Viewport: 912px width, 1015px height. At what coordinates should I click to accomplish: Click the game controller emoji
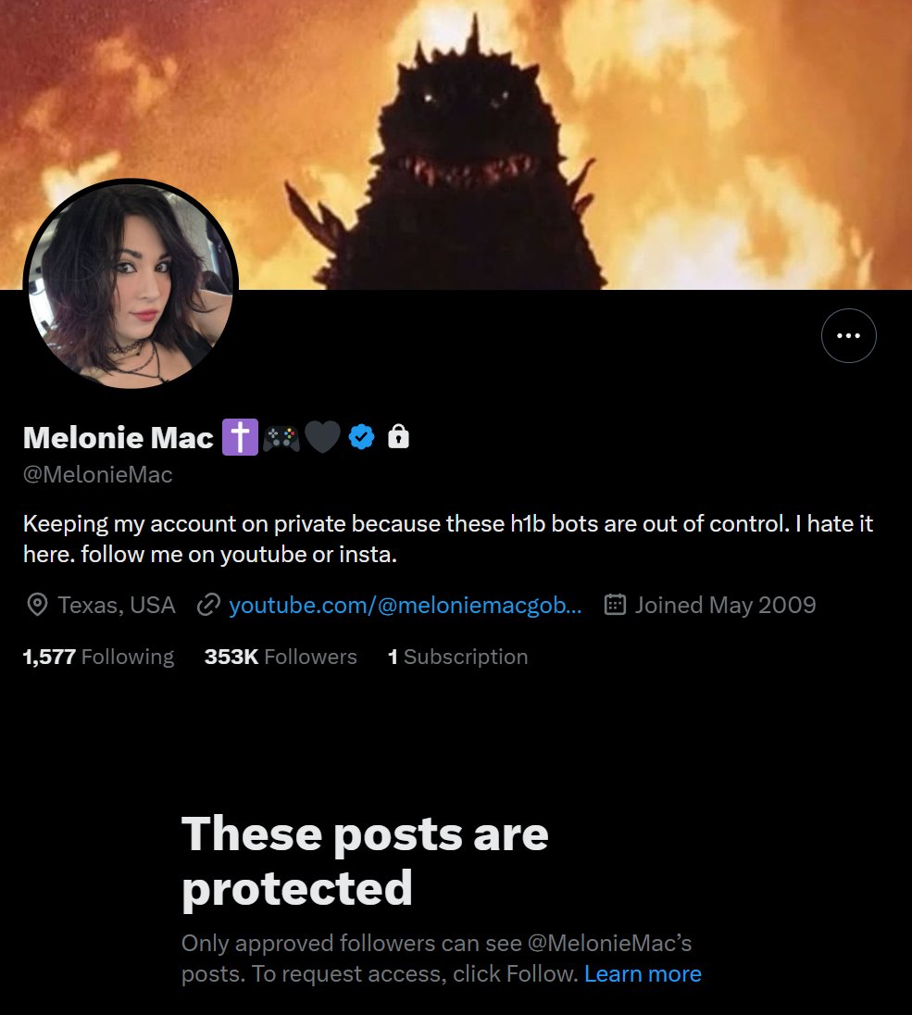point(281,438)
